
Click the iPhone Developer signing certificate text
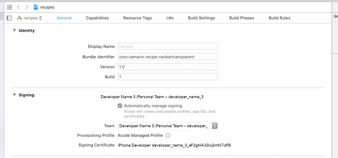[174, 145]
